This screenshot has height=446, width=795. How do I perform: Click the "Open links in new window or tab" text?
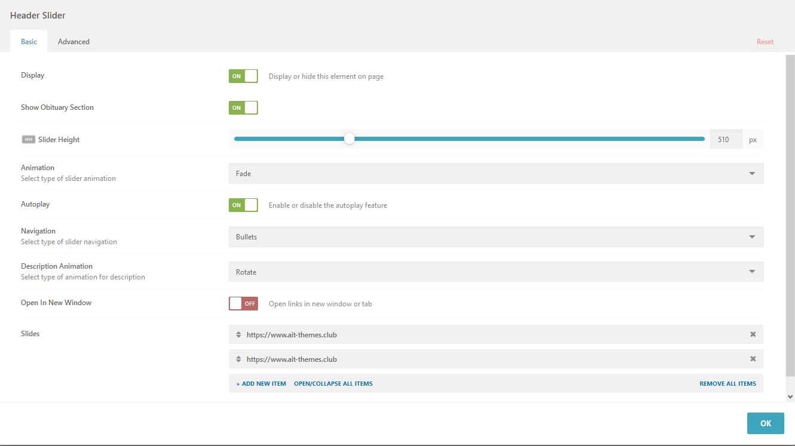click(320, 303)
